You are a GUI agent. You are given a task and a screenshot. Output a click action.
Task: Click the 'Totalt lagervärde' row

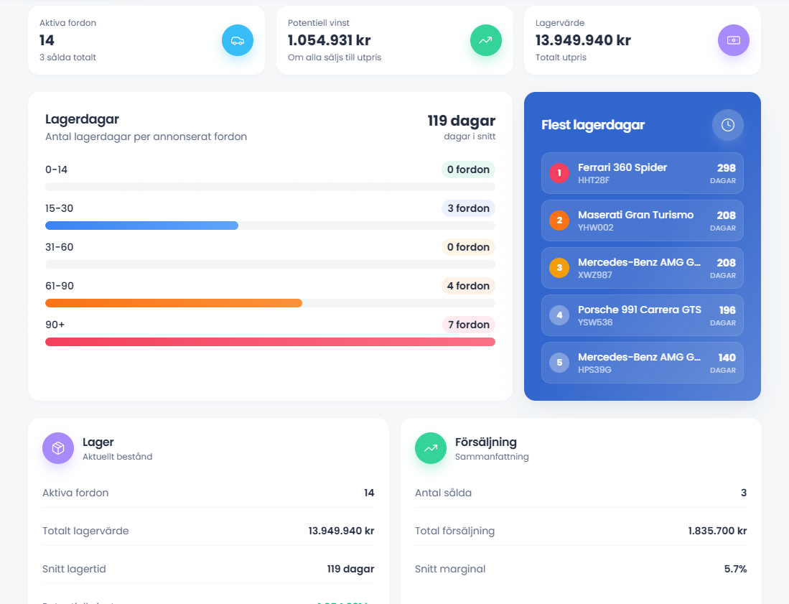pos(208,531)
